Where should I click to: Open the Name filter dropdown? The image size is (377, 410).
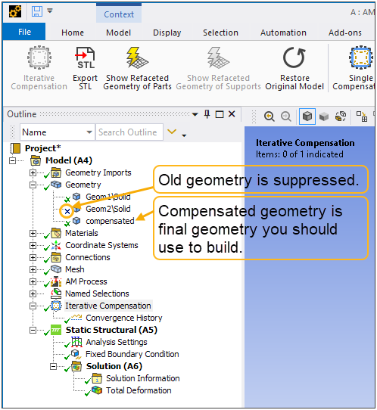(89, 132)
